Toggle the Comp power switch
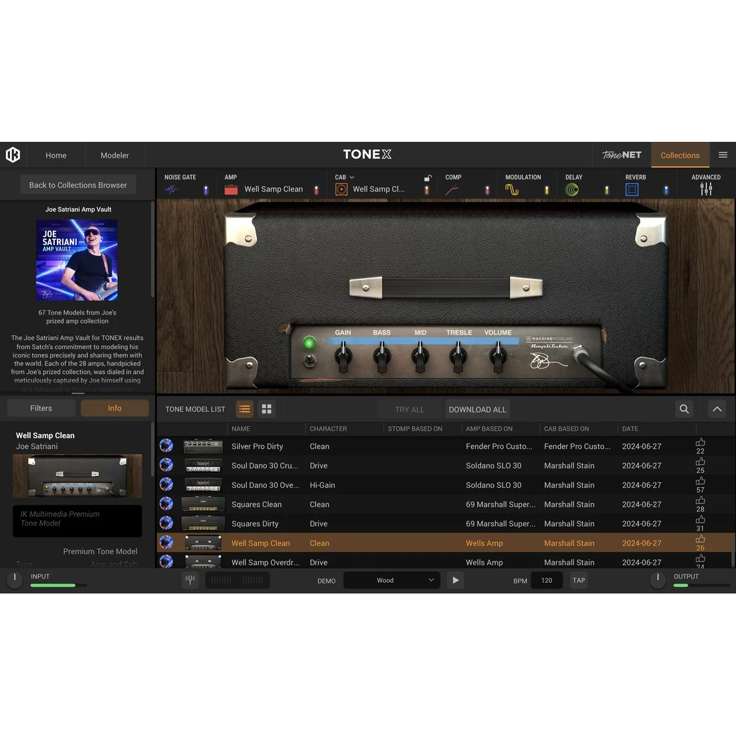This screenshot has height=736, width=736. 487,190
